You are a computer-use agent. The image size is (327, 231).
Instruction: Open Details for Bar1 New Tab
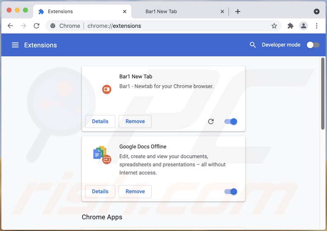[100, 121]
